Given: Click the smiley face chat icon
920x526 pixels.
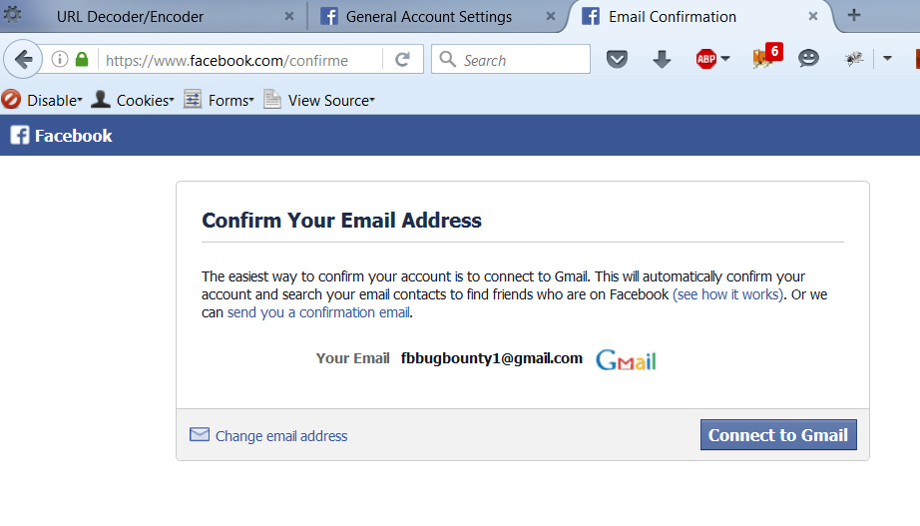Looking at the screenshot, I should (808, 59).
